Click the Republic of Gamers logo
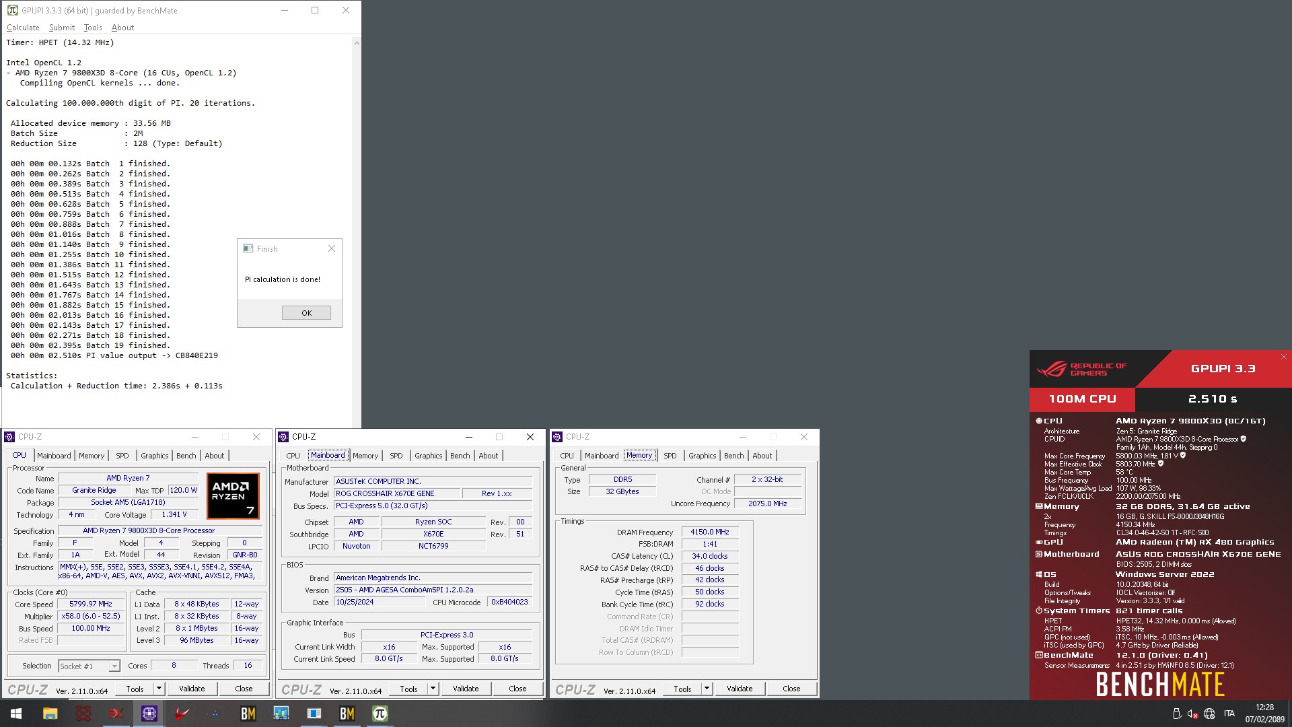Screen dimensions: 1292x727 pyautogui.click(x=1081, y=369)
